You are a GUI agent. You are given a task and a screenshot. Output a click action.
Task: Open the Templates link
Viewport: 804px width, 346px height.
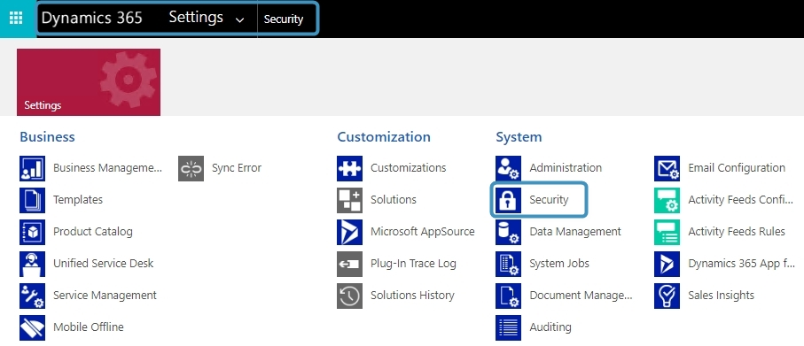click(x=78, y=200)
